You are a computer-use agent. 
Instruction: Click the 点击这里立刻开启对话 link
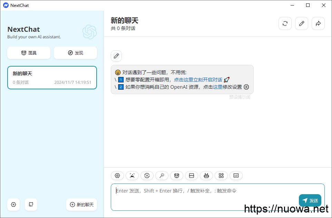click(198, 80)
